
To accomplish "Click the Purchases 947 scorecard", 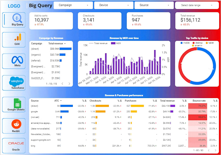I will pos(149,21).
